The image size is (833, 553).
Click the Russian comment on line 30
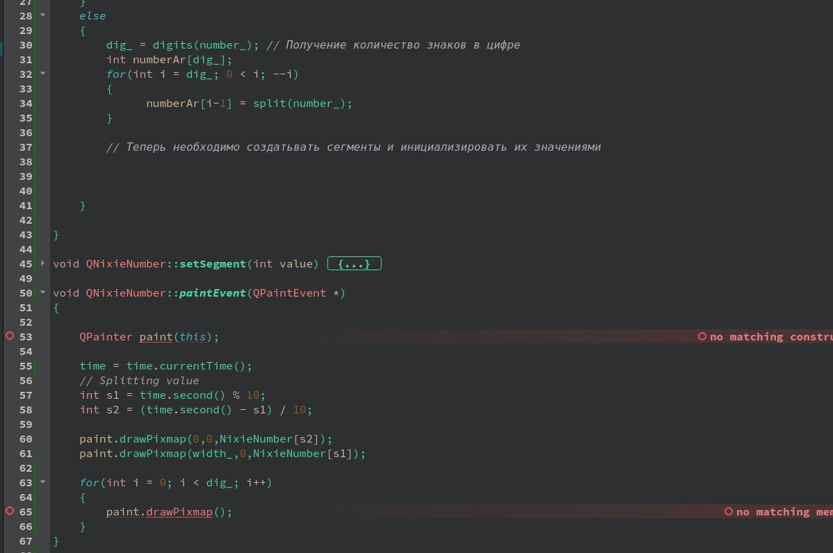(393, 45)
